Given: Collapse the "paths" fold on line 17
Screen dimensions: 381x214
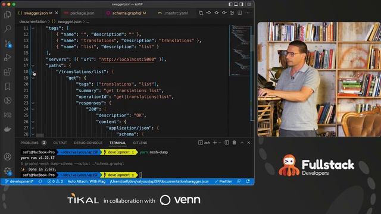Looking at the screenshot, I should pos(33,65).
